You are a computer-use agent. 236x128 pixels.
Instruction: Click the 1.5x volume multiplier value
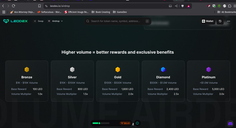[85, 94]
